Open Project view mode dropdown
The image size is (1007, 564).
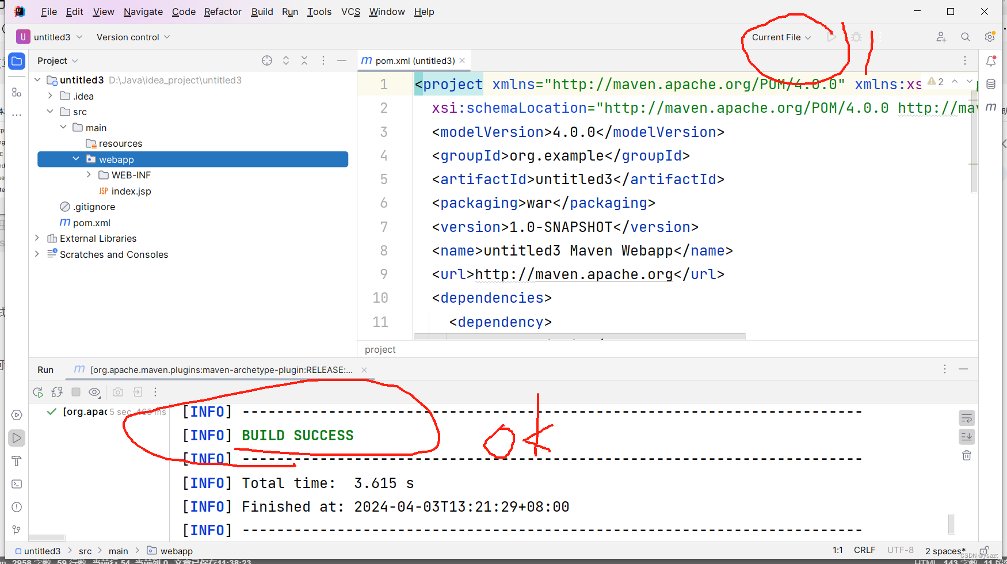tap(58, 60)
